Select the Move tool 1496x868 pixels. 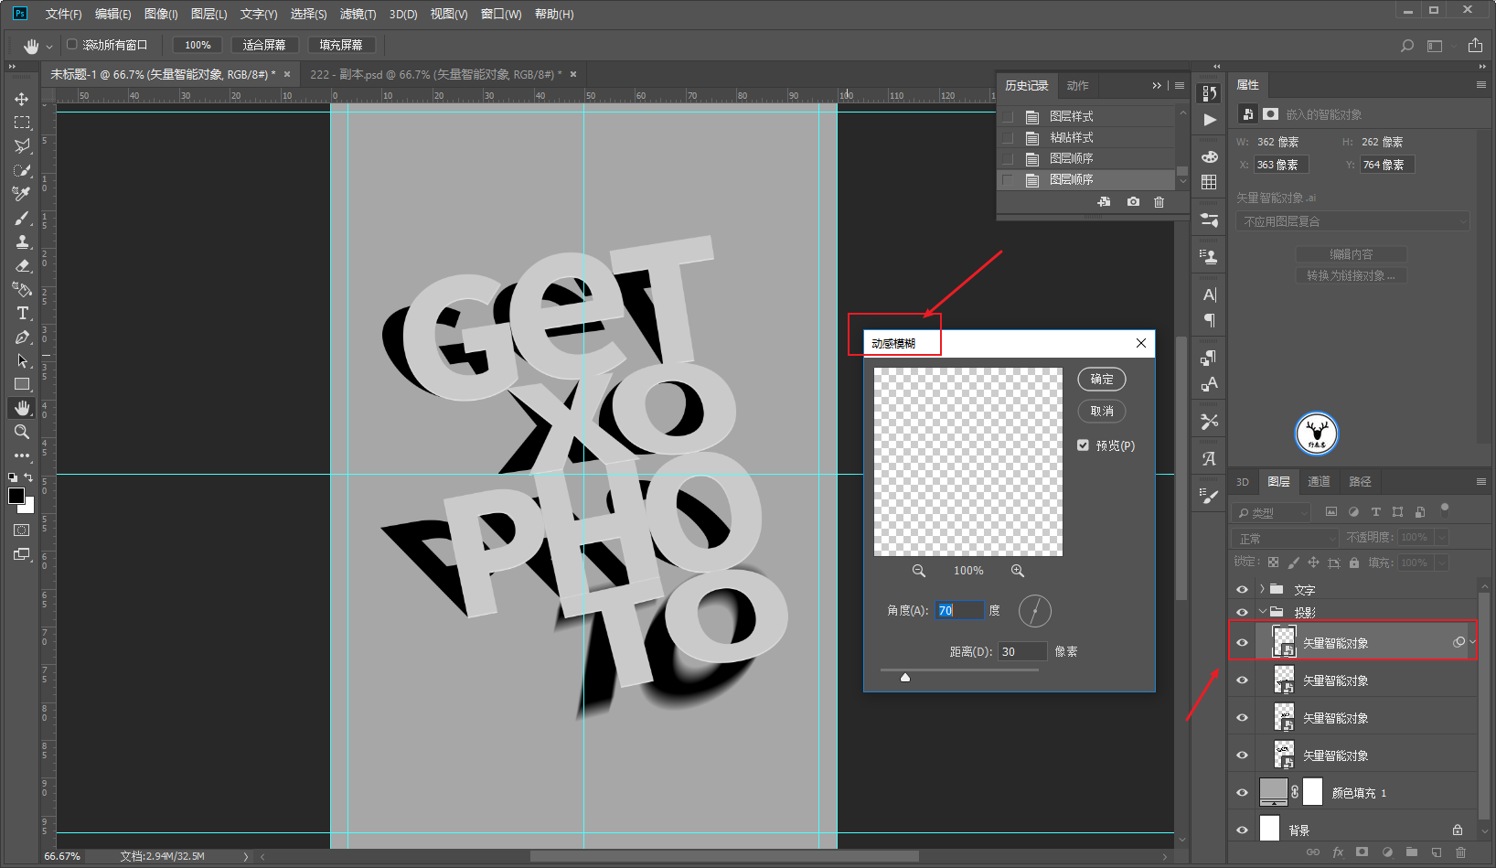[22, 99]
